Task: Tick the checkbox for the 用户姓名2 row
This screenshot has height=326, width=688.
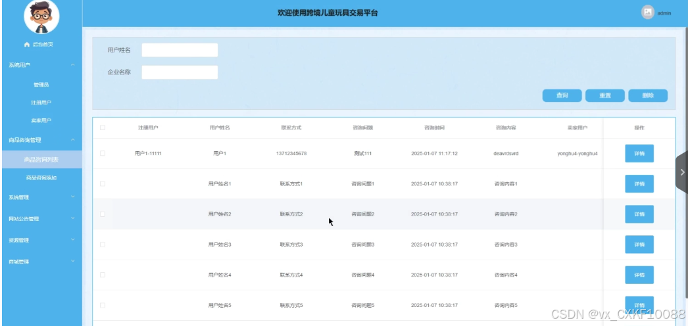Action: [103, 214]
